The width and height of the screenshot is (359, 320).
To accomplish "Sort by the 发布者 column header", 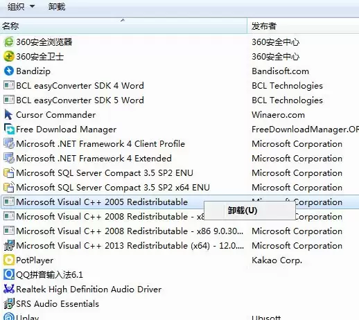I will coord(303,26).
